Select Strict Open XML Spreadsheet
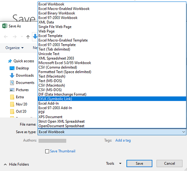This screenshot has height=171, width=187. [112, 121]
